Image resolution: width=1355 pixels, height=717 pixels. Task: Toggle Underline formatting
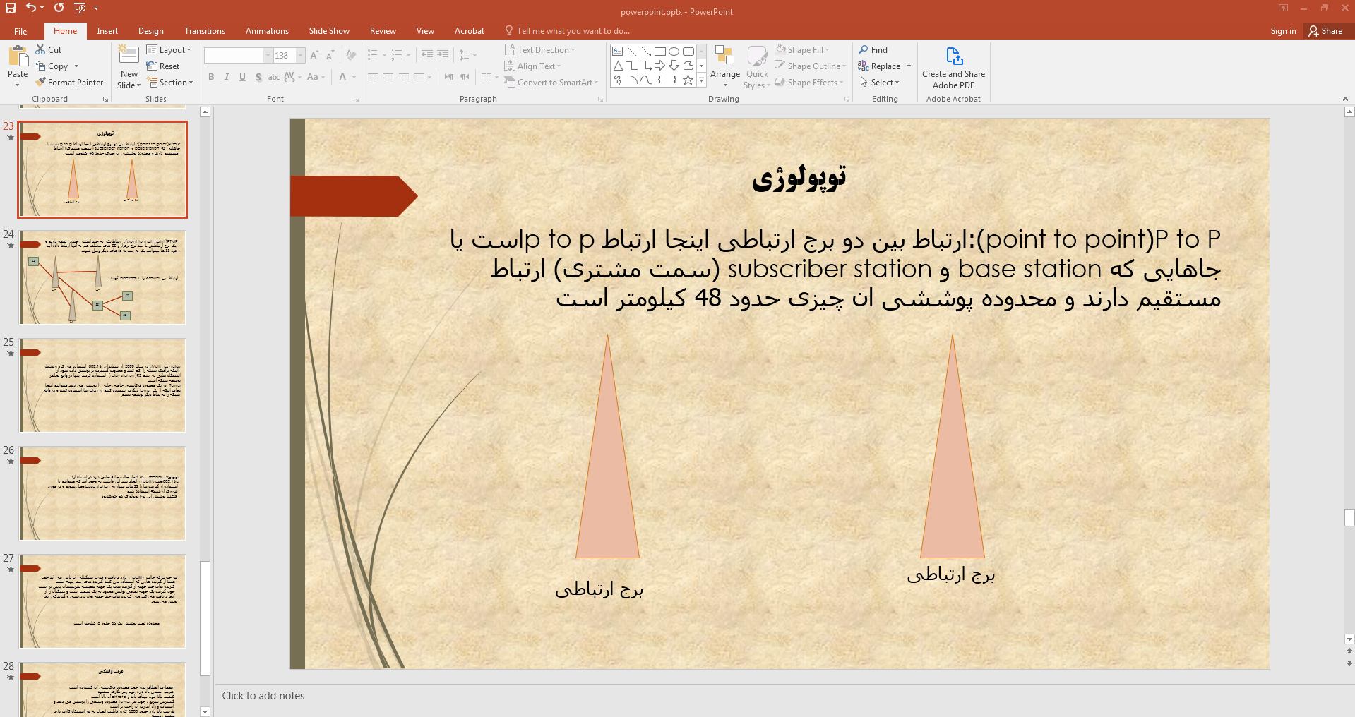pos(242,77)
